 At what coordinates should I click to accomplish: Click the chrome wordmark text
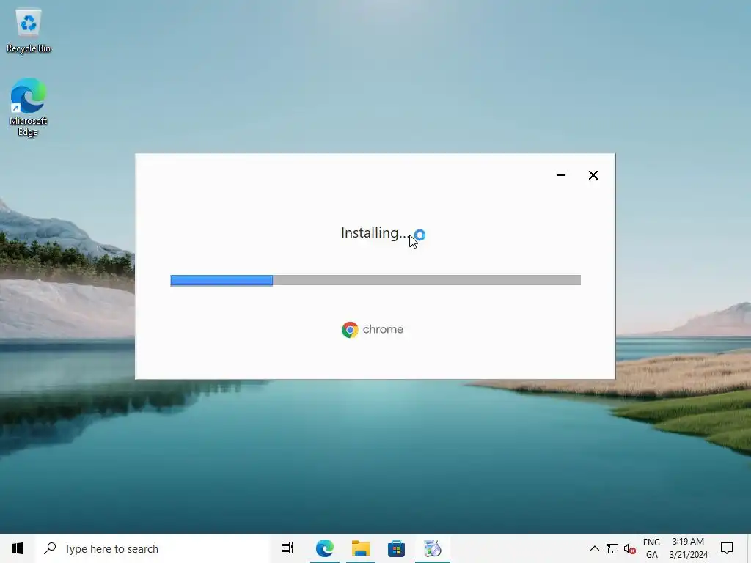coord(383,329)
